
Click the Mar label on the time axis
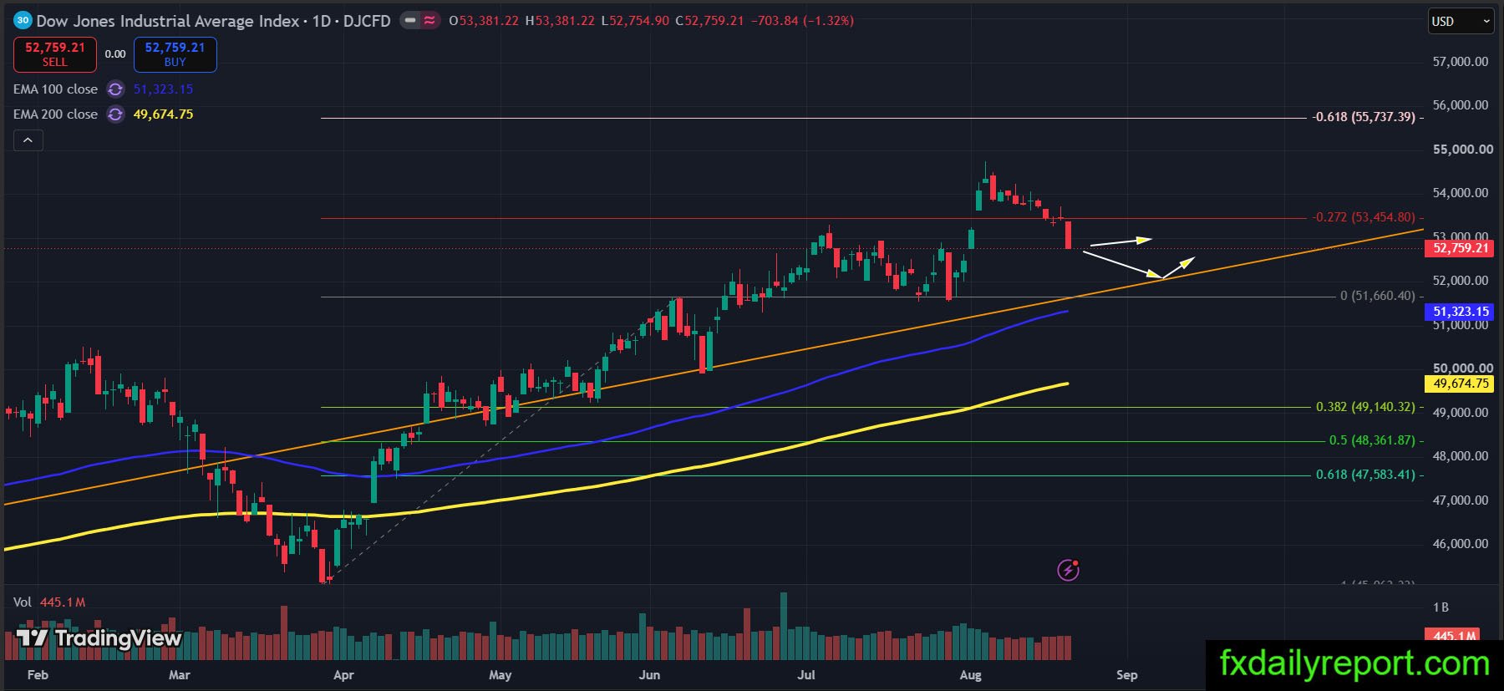(180, 675)
